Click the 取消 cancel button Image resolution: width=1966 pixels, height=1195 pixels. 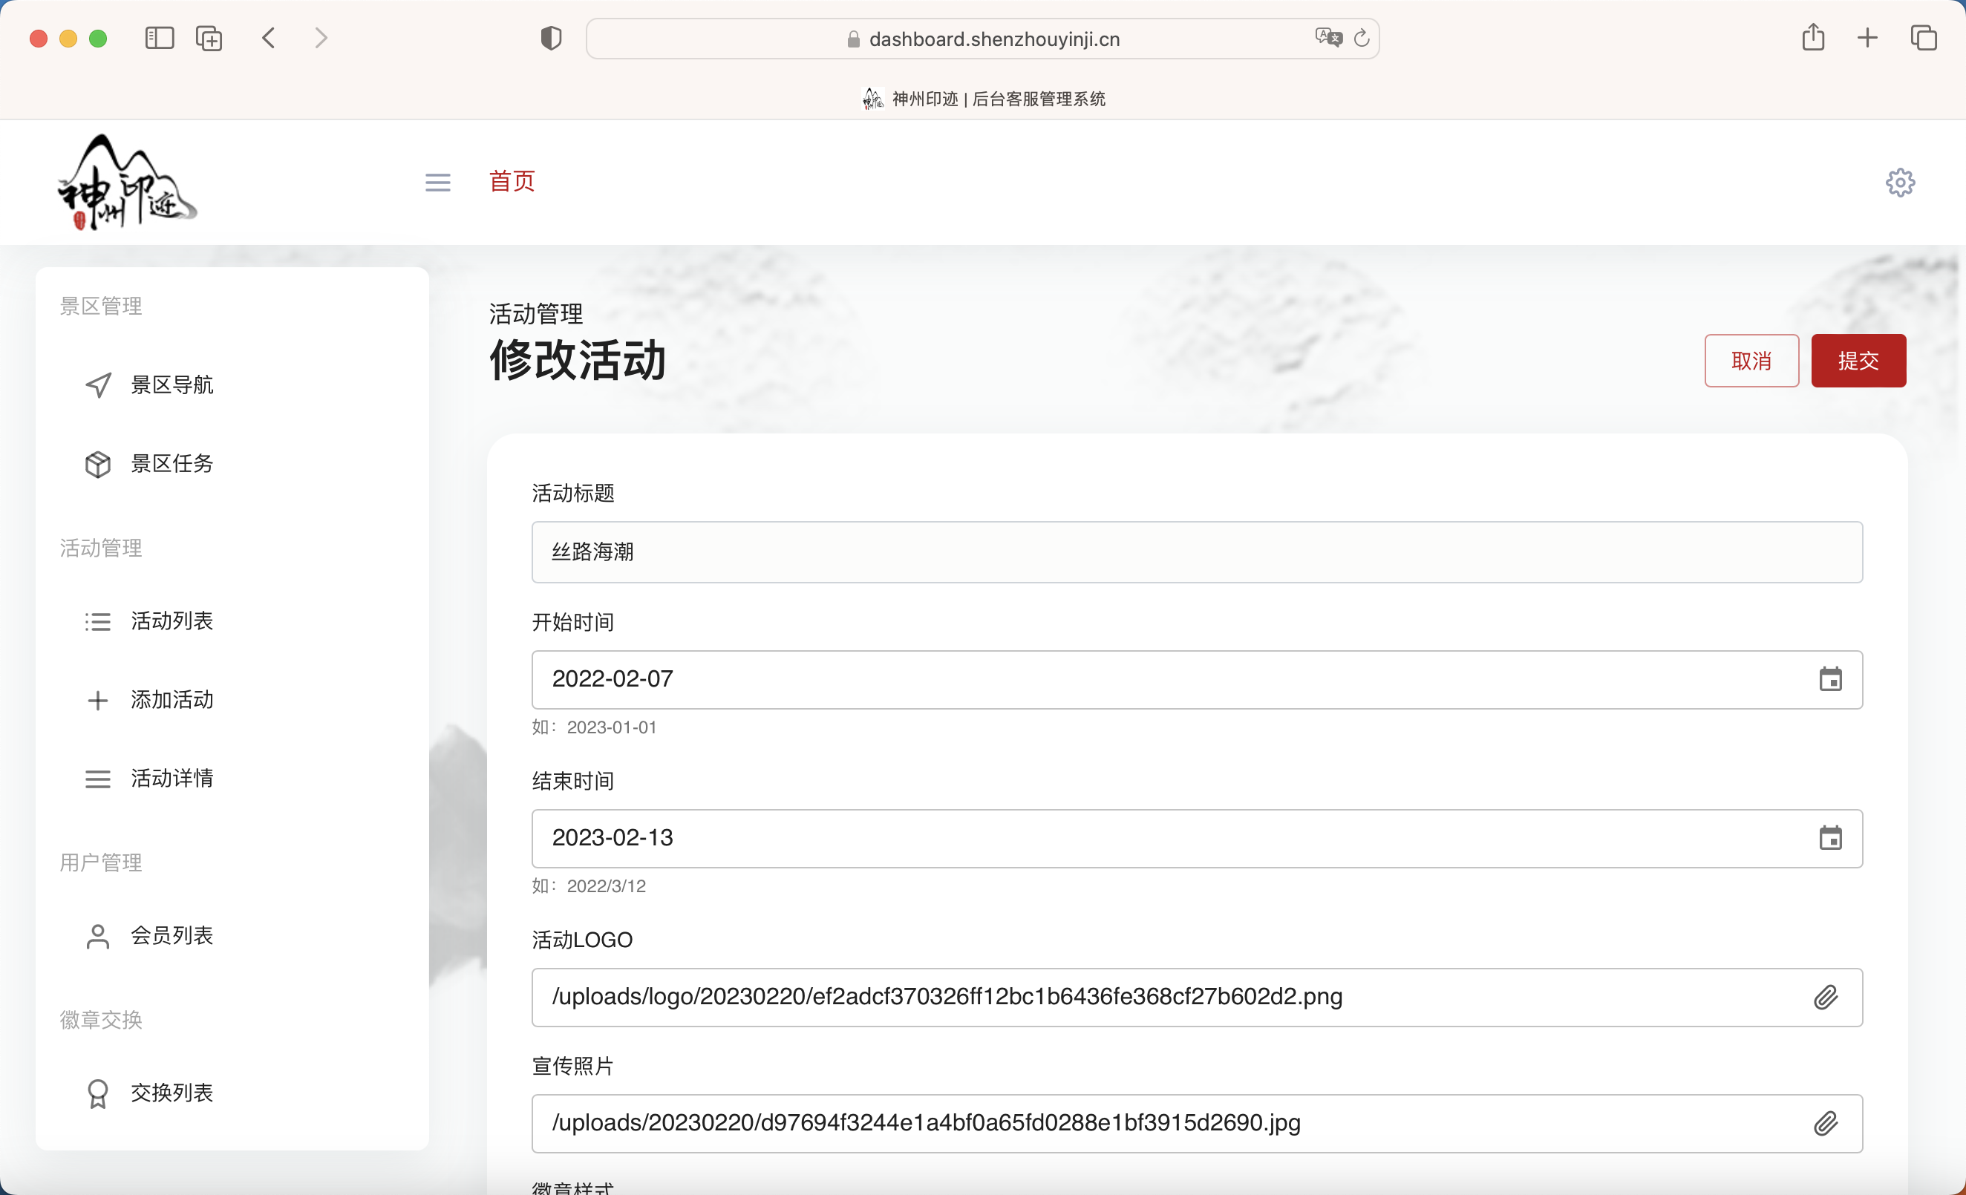1751,361
